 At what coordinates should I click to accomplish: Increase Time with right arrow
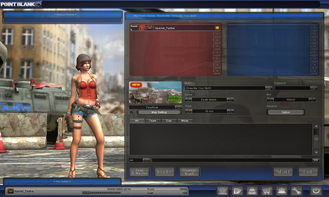pyautogui.click(x=231, y=111)
